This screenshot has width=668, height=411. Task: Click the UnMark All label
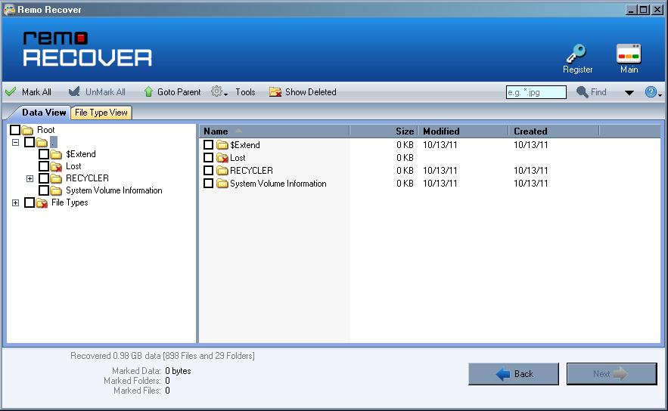pyautogui.click(x=105, y=92)
